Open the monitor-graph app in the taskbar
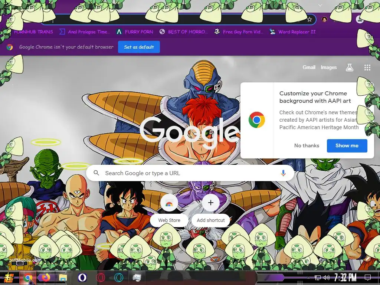Screen dimensions: 380x285 click(137, 278)
